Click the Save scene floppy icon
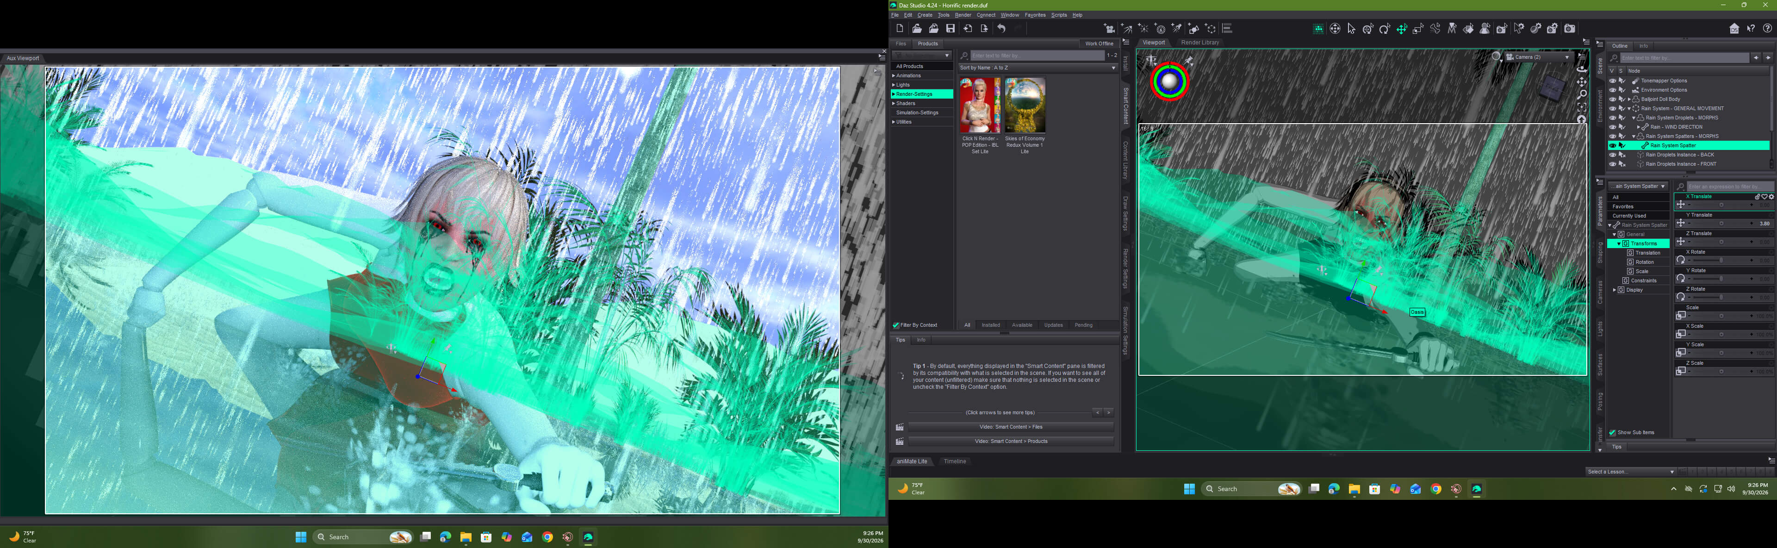 coord(950,28)
